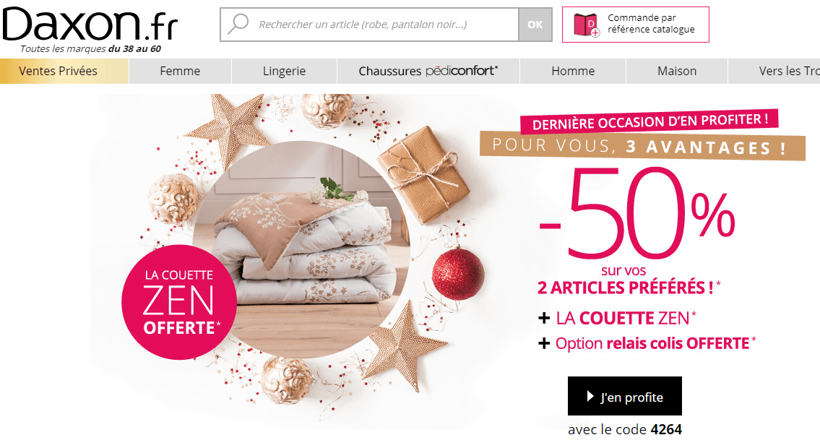Open the Femme menu
Image resolution: width=820 pixels, height=448 pixels.
point(180,71)
